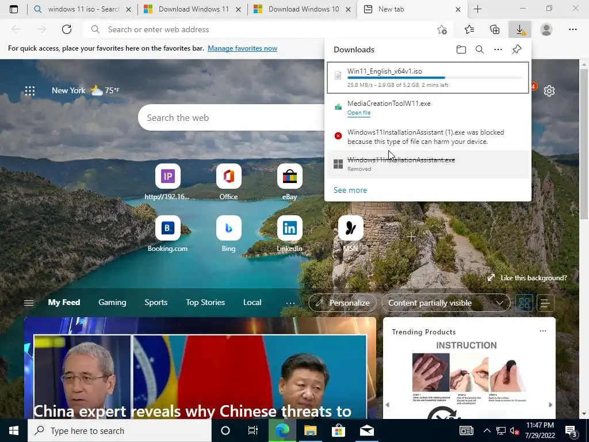Open notification center icon
The image size is (589, 442).
pyautogui.click(x=571, y=432)
